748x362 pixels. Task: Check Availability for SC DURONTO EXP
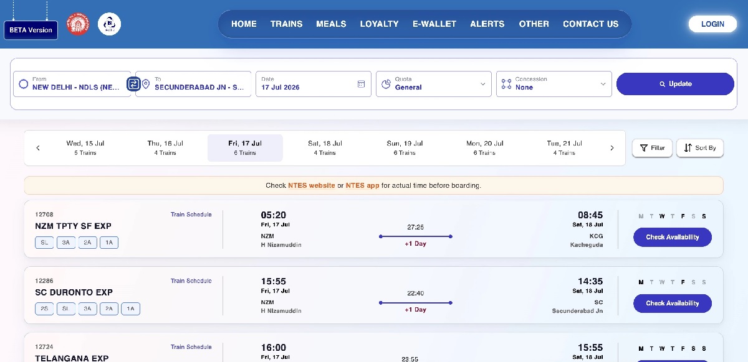[x=673, y=304]
